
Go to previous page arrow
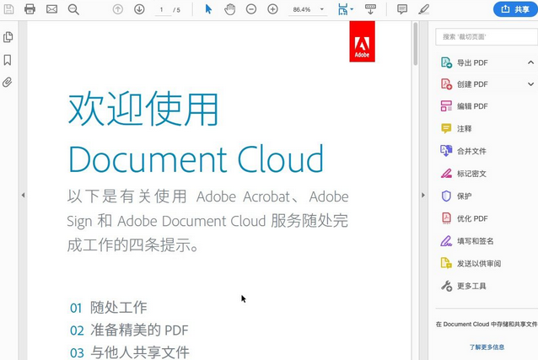(x=118, y=9)
